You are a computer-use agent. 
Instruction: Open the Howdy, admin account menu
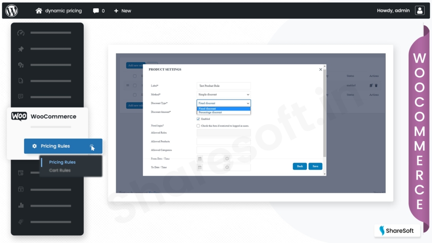point(393,10)
